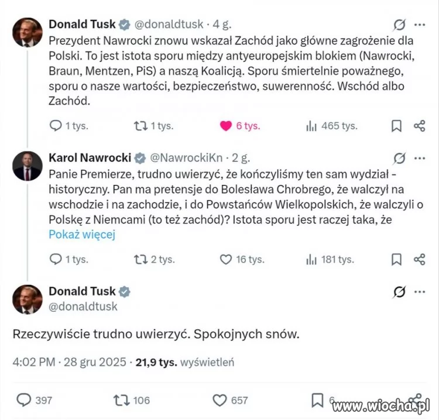Image resolution: width=439 pixels, height=420 pixels.
Task: Open Grok icon on Karol Nawrocki's tweet
Action: (400, 158)
